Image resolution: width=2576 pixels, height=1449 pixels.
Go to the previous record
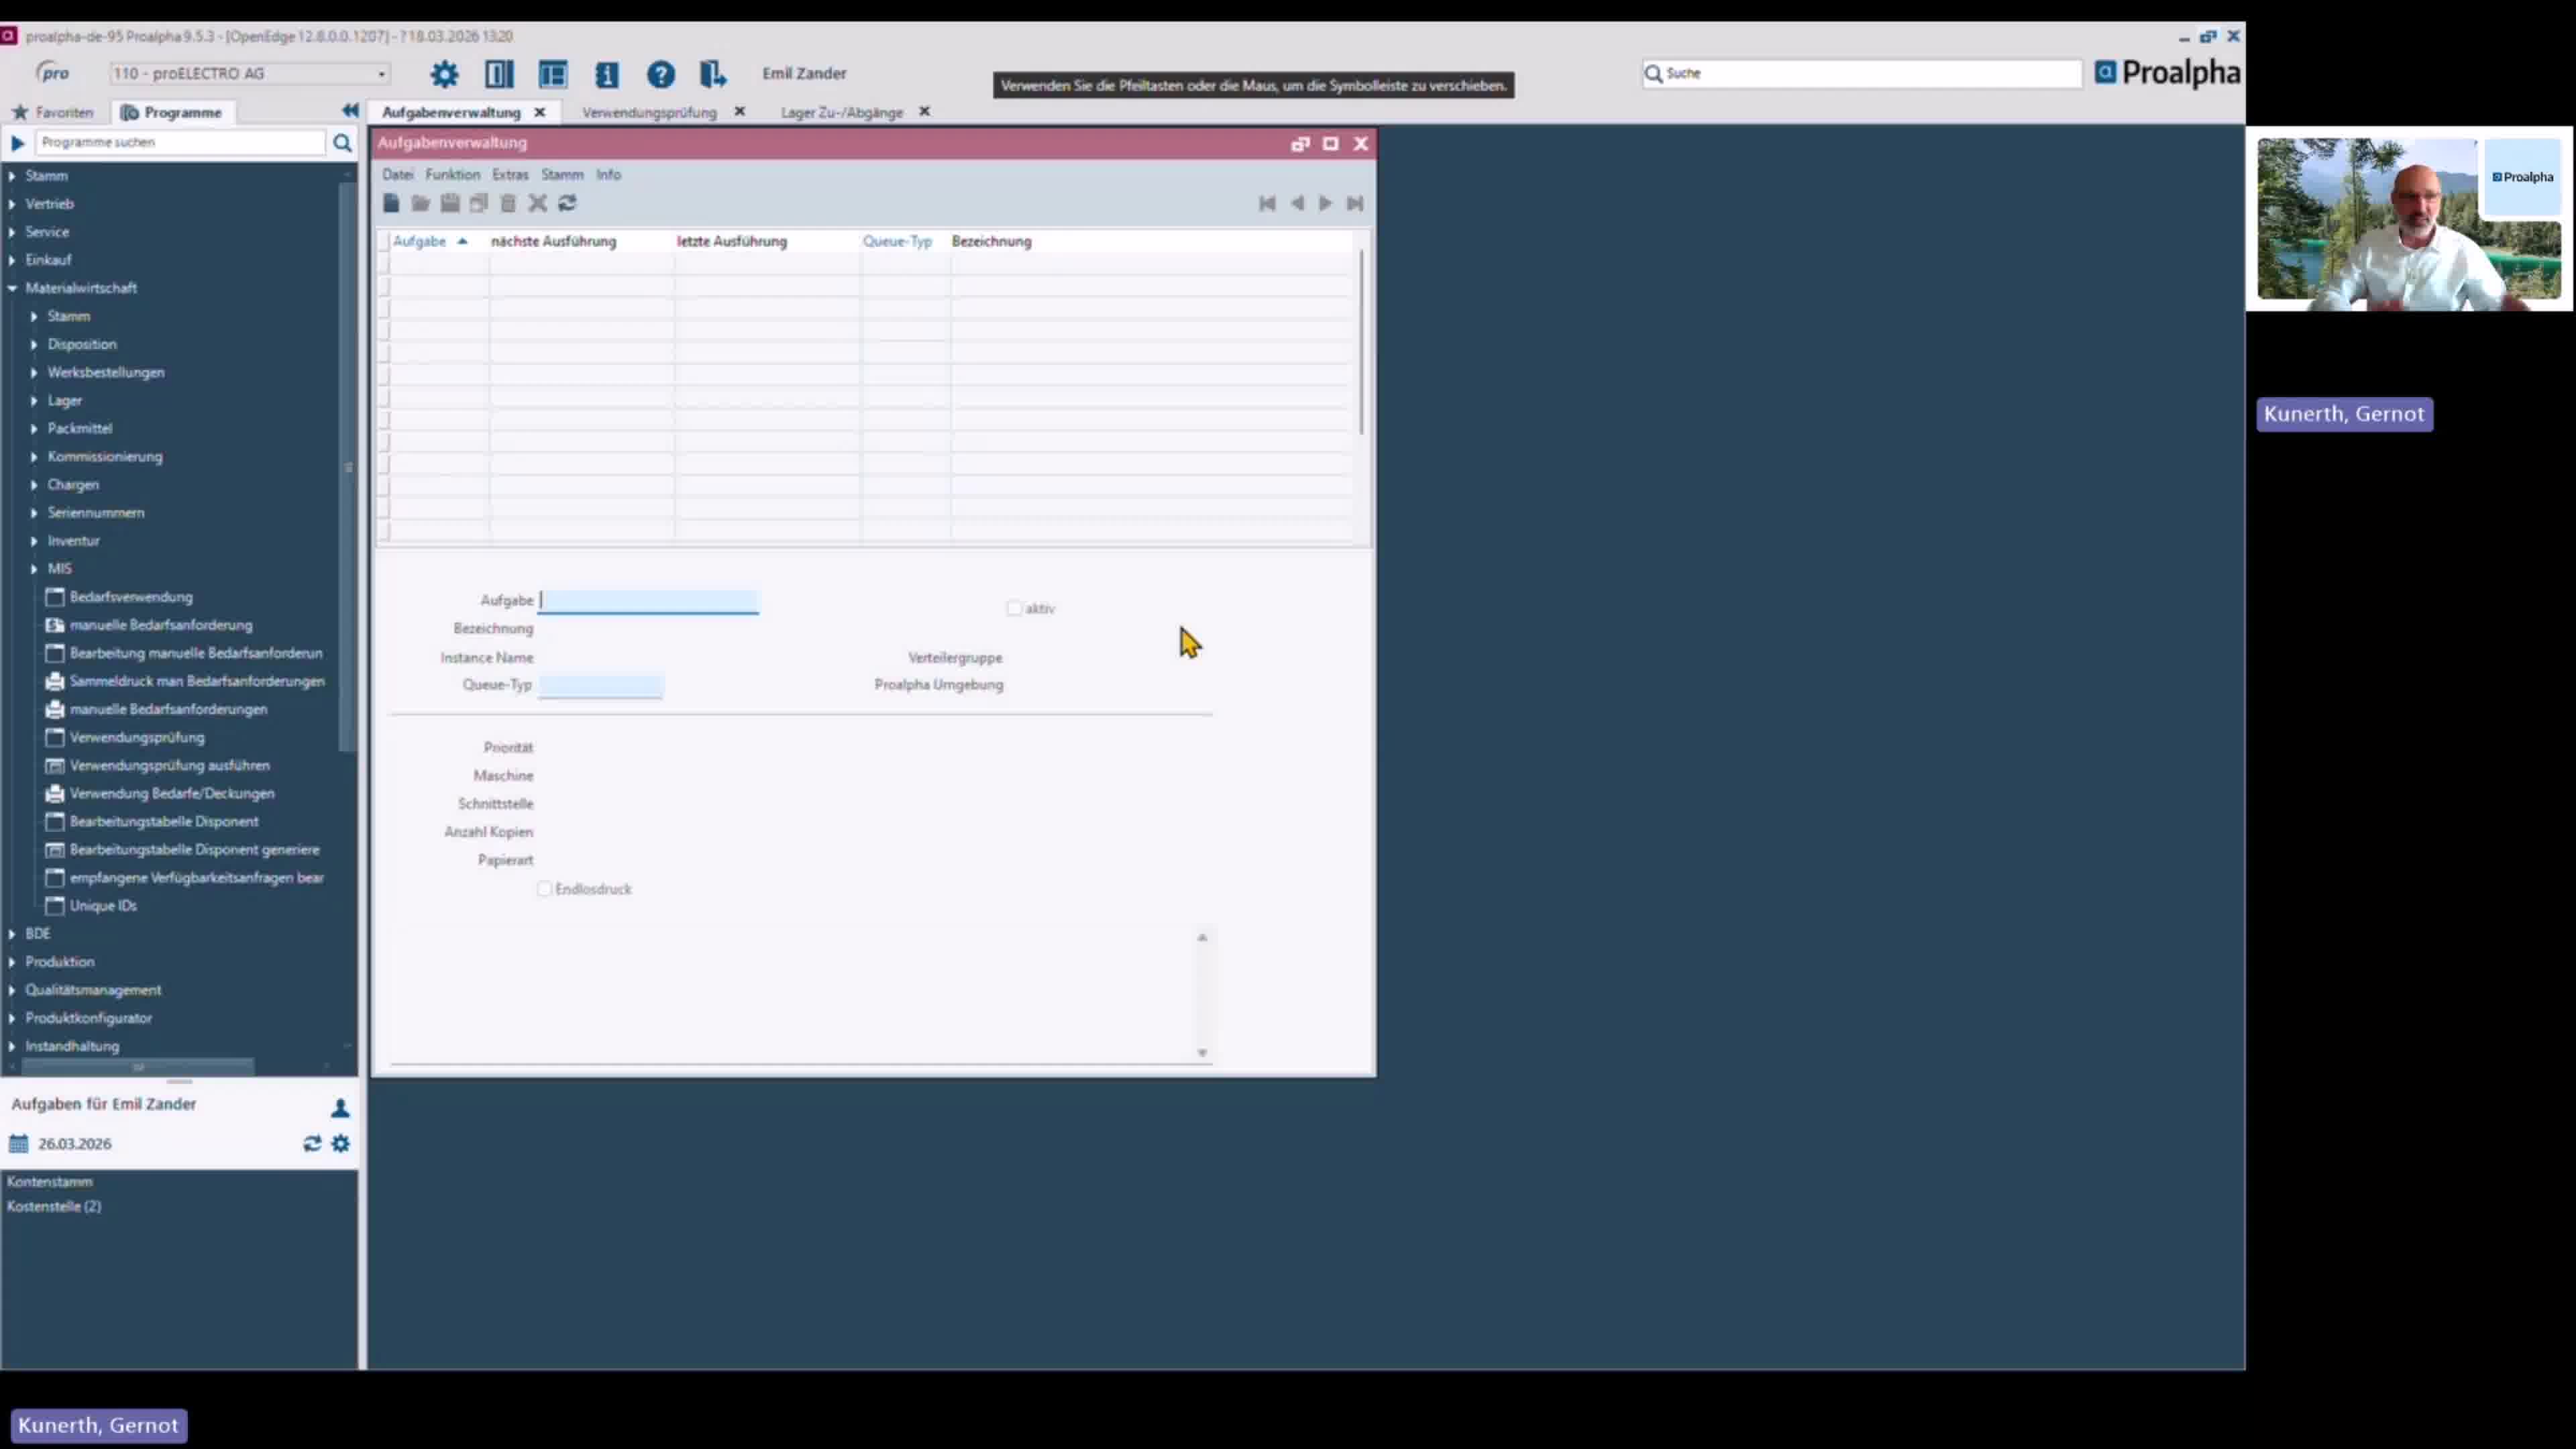1297,203
